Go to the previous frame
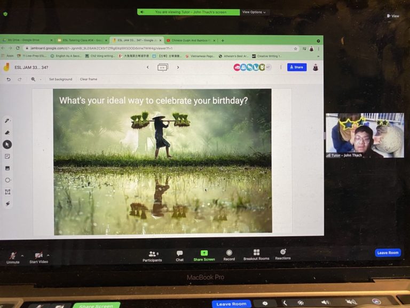The image size is (410, 308). click(148, 67)
